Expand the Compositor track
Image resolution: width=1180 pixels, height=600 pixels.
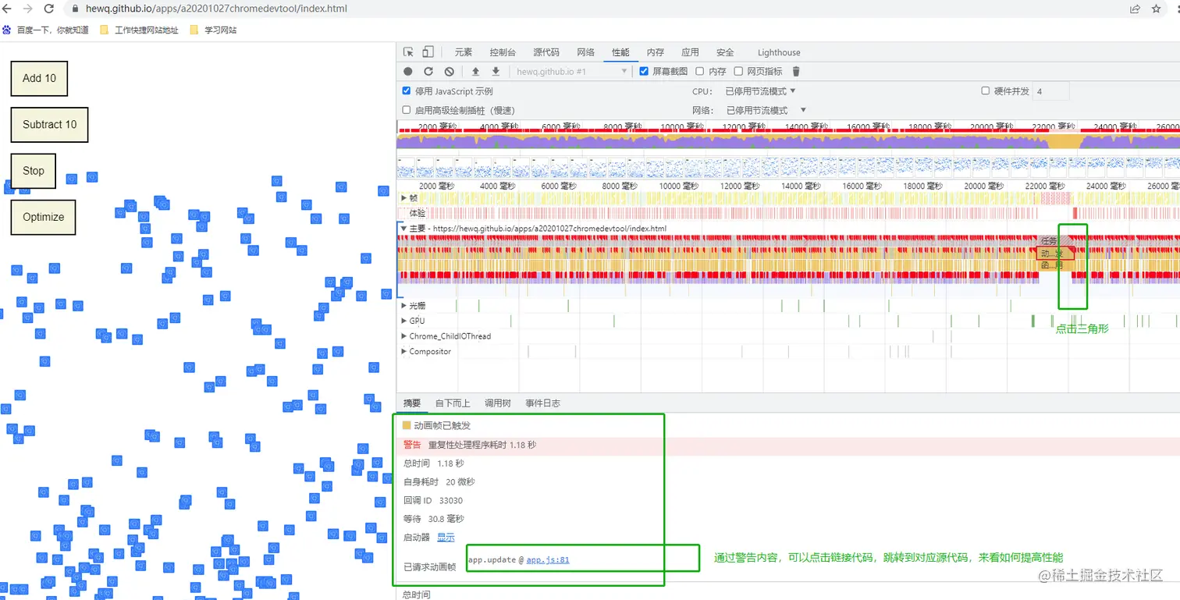coord(403,352)
